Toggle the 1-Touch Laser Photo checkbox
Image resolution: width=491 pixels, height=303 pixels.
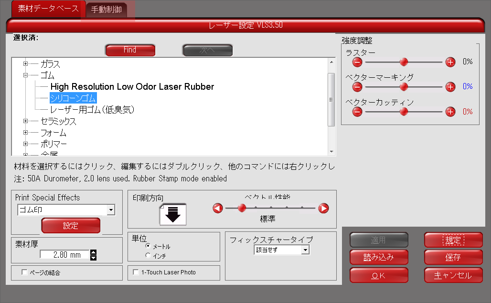pos(136,272)
